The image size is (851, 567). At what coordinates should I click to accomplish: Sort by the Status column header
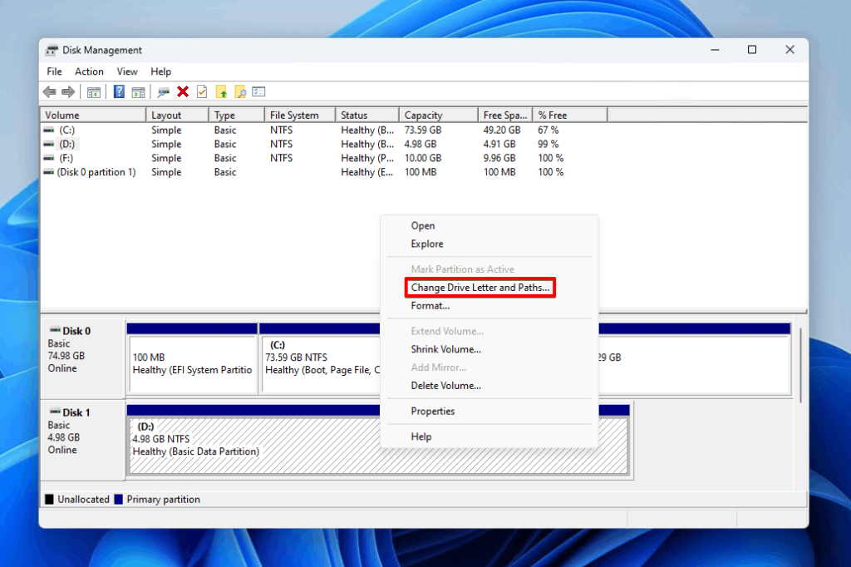367,115
